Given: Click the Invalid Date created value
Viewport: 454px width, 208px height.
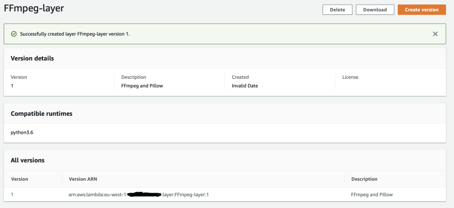Looking at the screenshot, I should [245, 86].
